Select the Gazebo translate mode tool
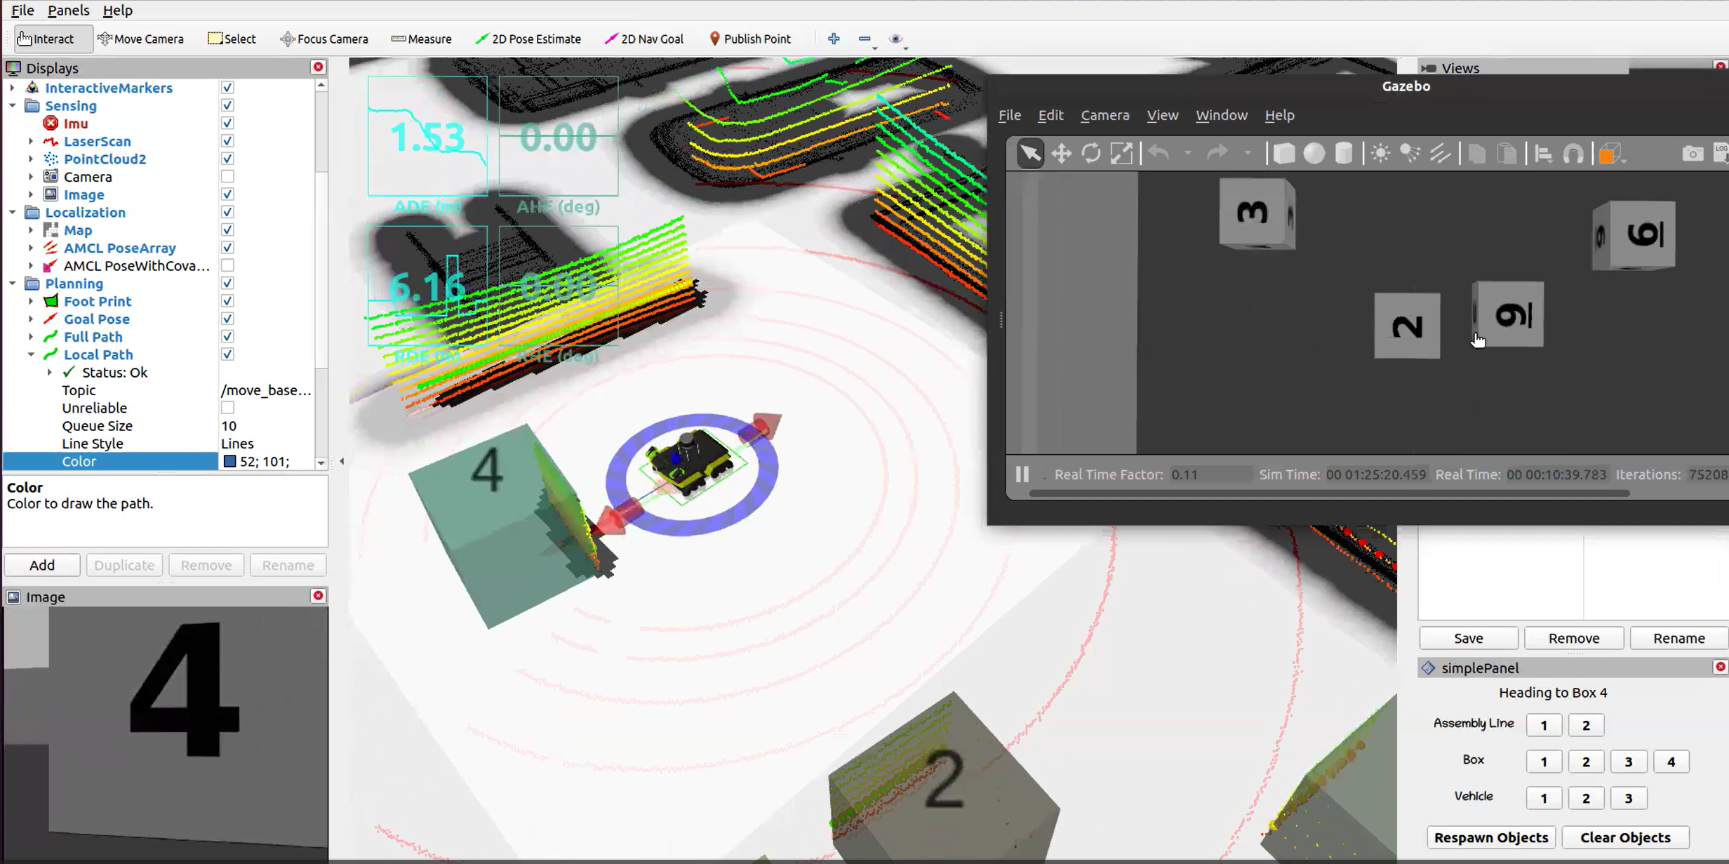Viewport: 1729px width, 864px height. [1061, 154]
